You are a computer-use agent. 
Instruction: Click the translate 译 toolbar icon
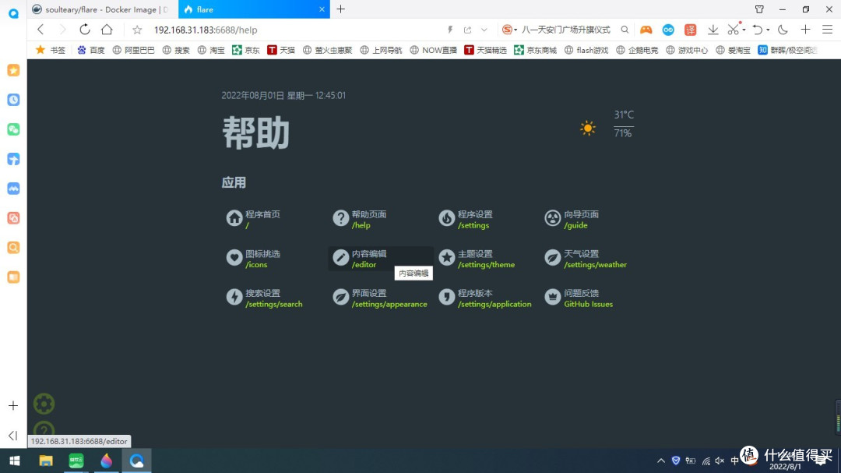tap(690, 30)
